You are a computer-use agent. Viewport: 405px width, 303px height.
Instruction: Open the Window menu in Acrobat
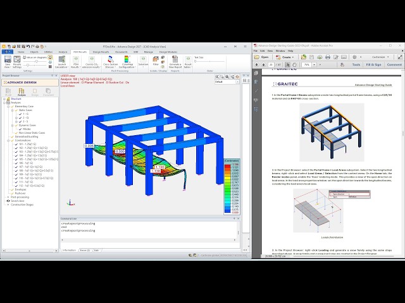click(280, 50)
